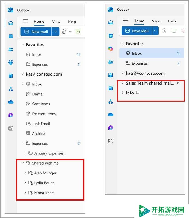Viewport: 189px width, 218px height.
Task: Toggle hamburger navigation menu in left Outlook window
Action: coord(25,21)
